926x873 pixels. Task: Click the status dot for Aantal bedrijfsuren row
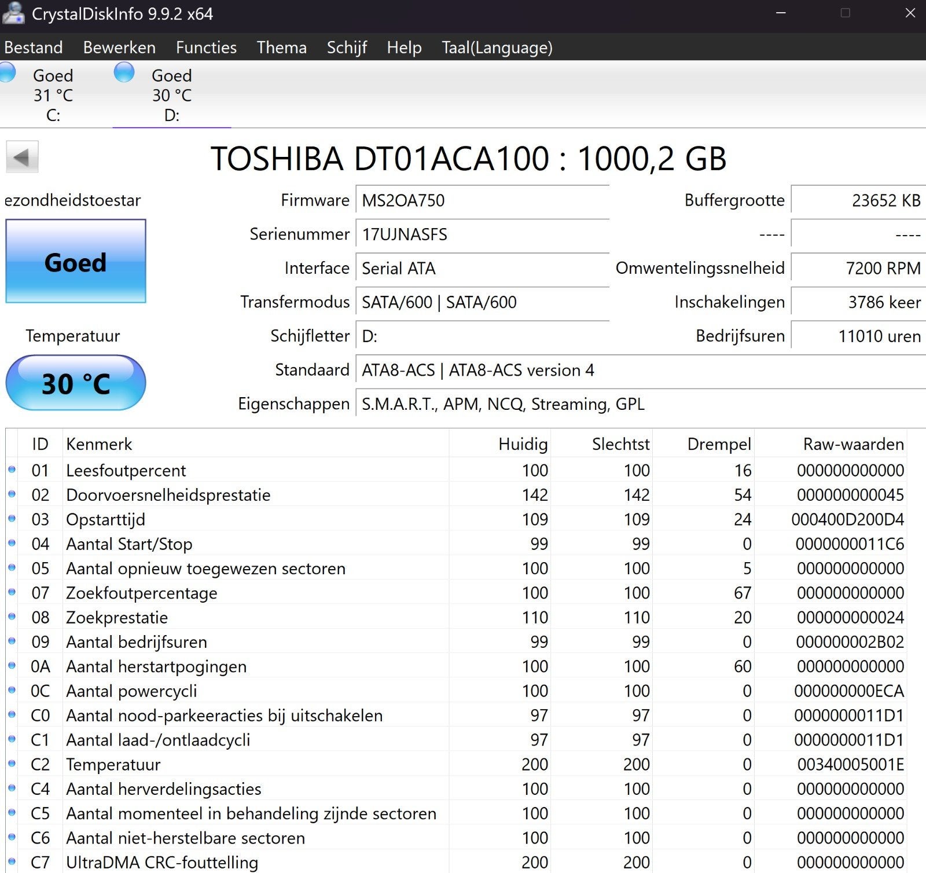pos(12,641)
